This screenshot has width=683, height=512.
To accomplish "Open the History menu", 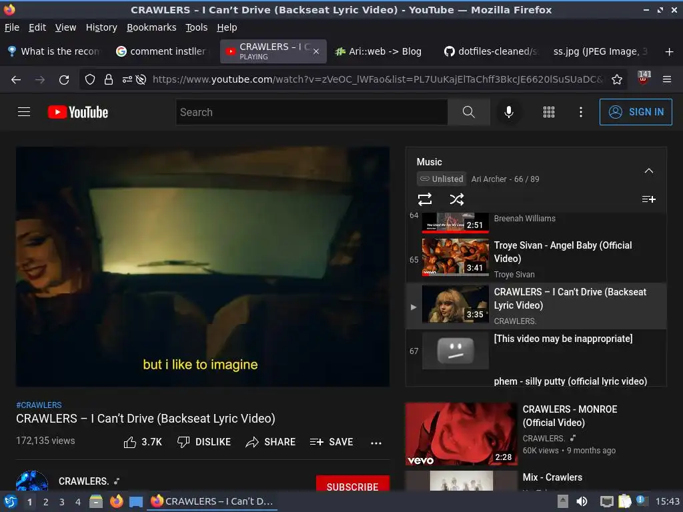I will [x=101, y=27].
